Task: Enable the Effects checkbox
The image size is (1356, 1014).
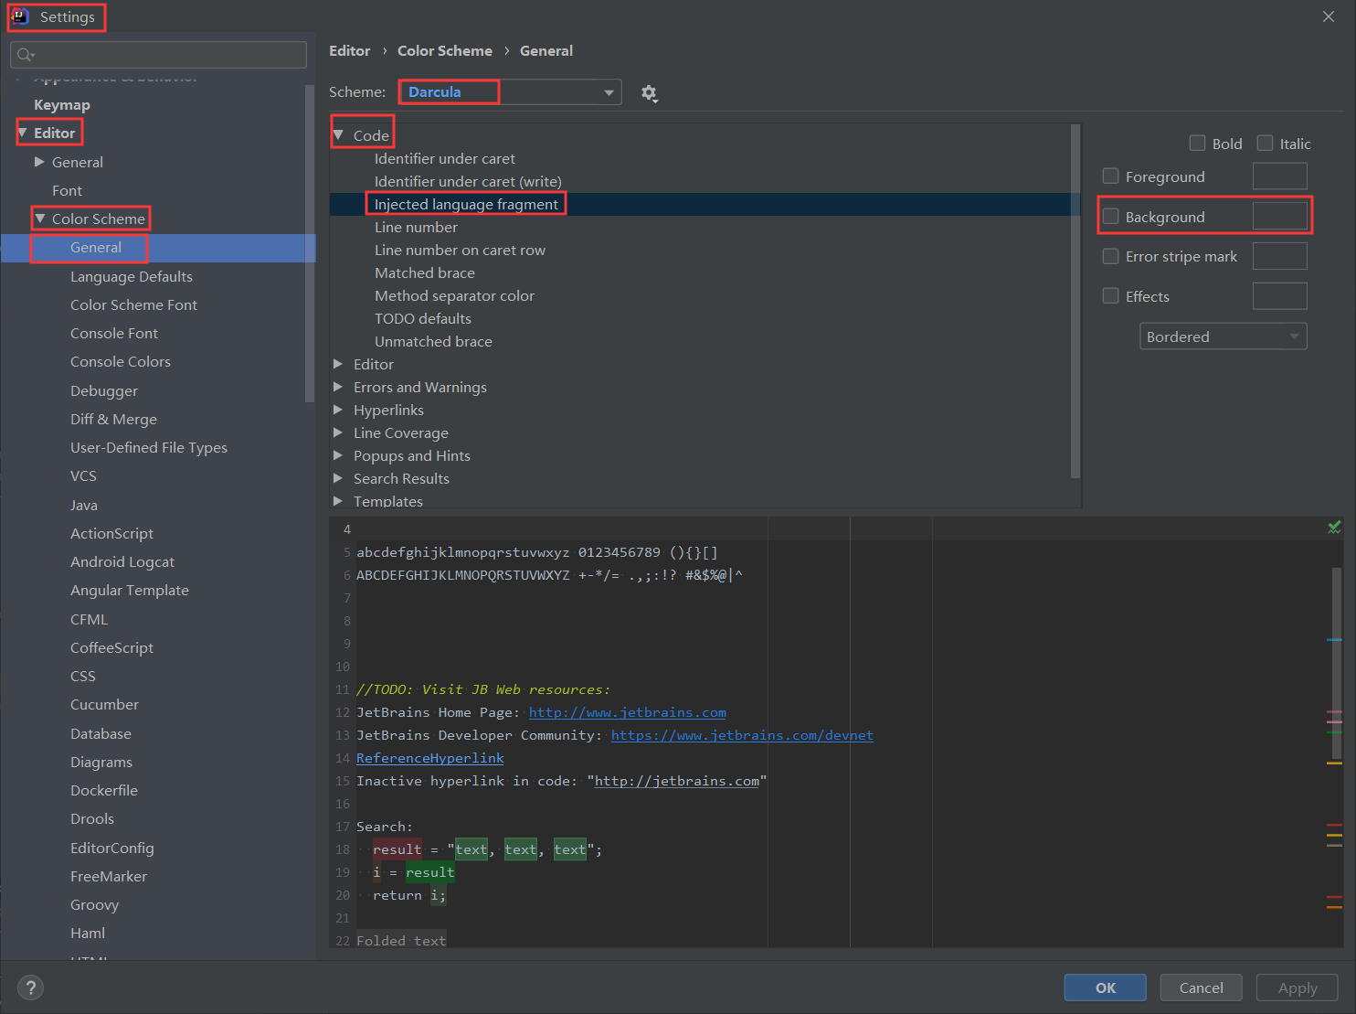Action: tap(1110, 295)
